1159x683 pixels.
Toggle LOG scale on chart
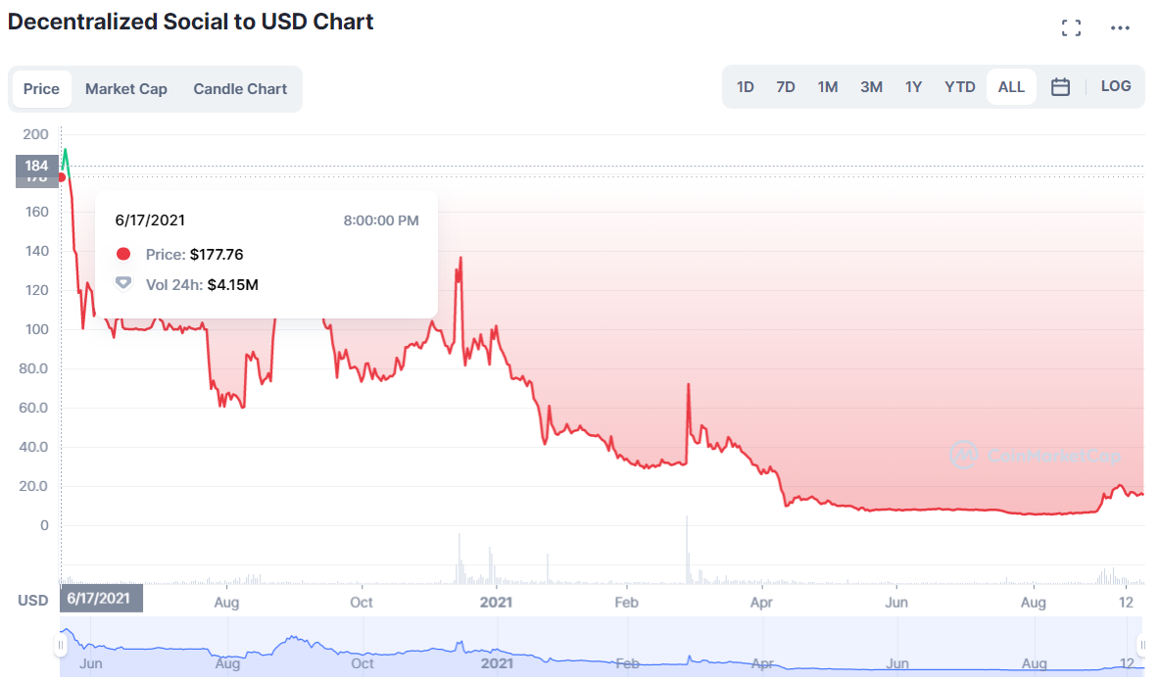point(1115,86)
